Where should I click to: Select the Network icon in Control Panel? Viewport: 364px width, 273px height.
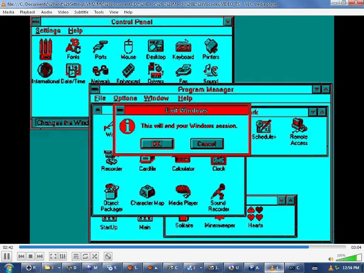point(101,74)
